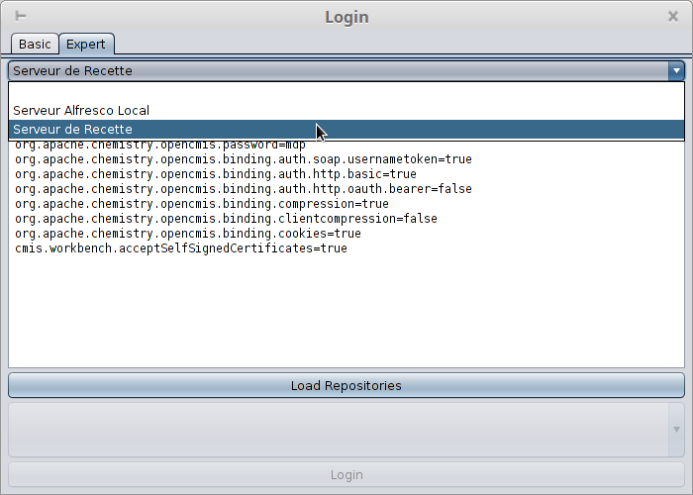Pick highlighted 'Serveur de Recette' list entry
693x495 pixels.
(346, 130)
